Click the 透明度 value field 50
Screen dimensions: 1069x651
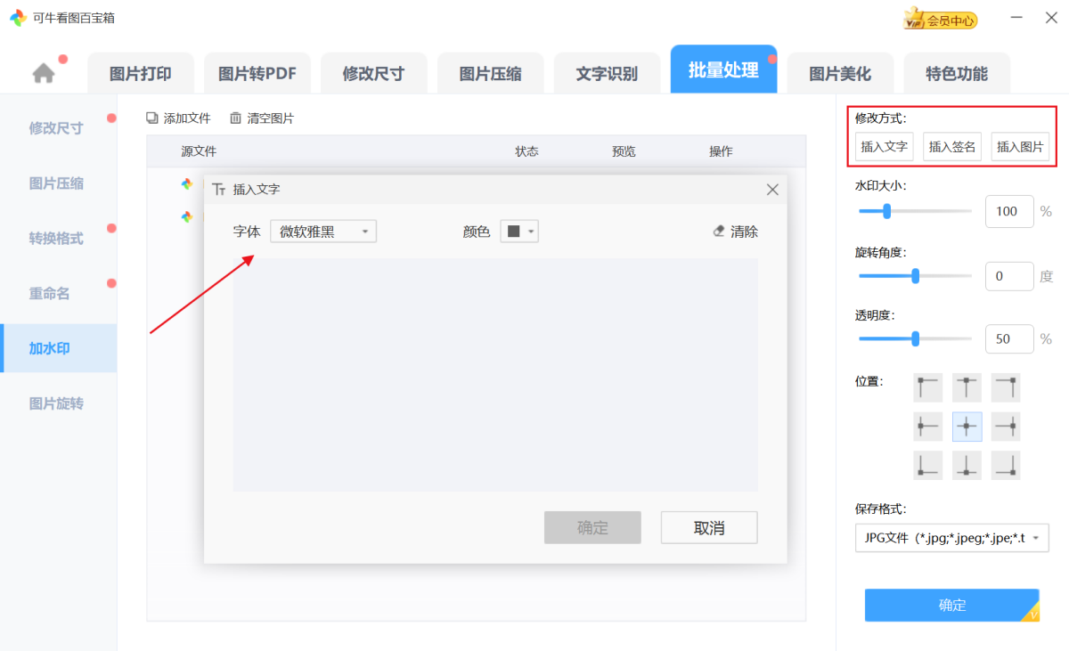1009,338
